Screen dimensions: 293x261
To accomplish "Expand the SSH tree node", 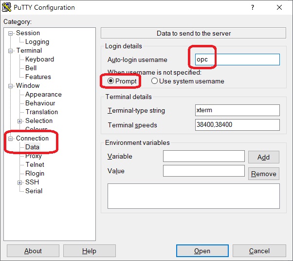I will point(19,182).
